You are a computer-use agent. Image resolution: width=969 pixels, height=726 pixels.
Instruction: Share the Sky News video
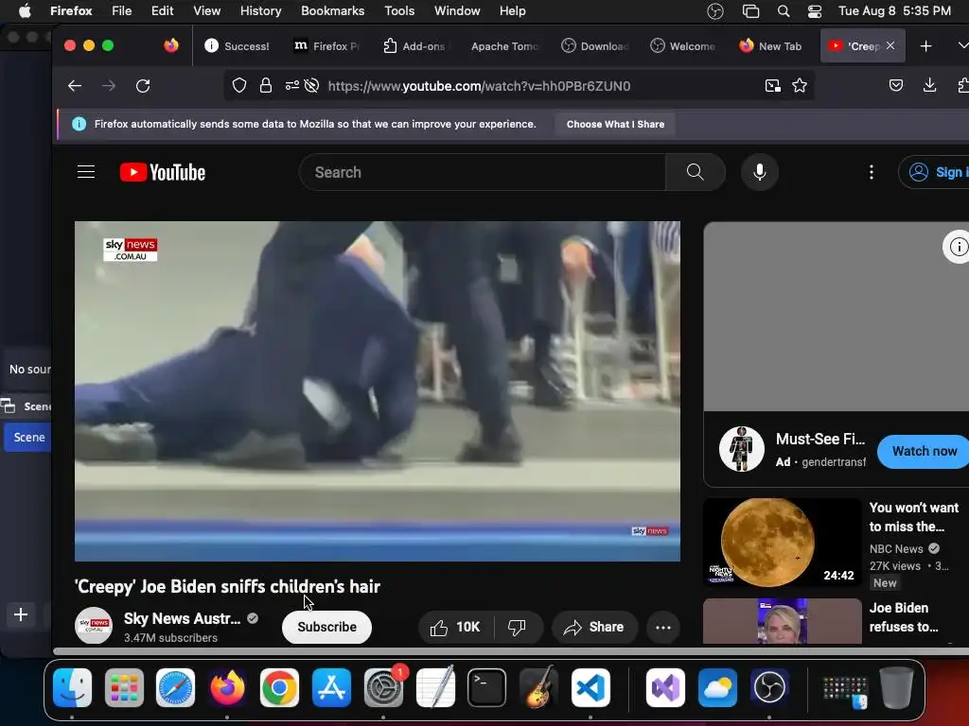(594, 628)
